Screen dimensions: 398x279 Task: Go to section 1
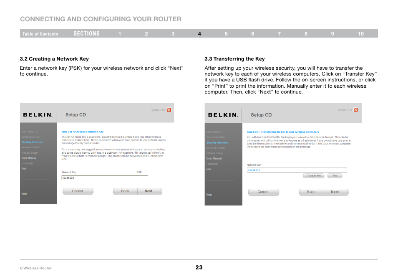tap(120, 34)
